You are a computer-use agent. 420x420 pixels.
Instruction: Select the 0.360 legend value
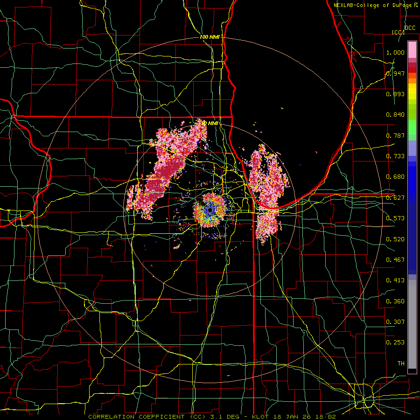395,301
